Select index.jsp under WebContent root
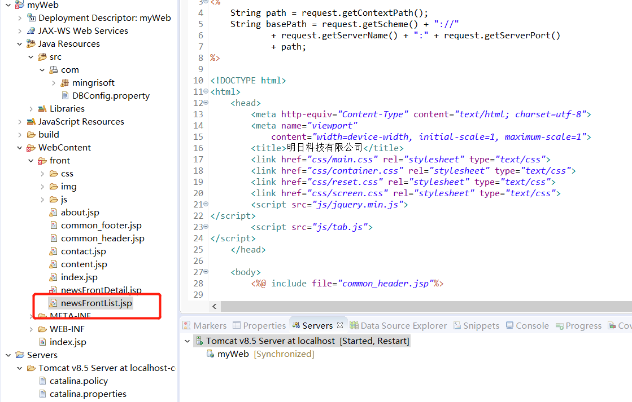This screenshot has width=632, height=402. (68, 342)
